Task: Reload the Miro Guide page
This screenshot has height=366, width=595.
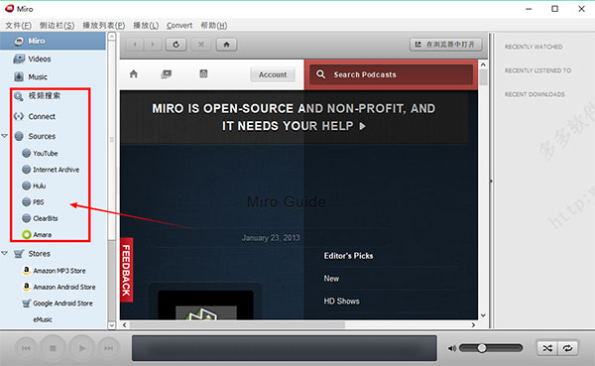Action: coord(177,45)
